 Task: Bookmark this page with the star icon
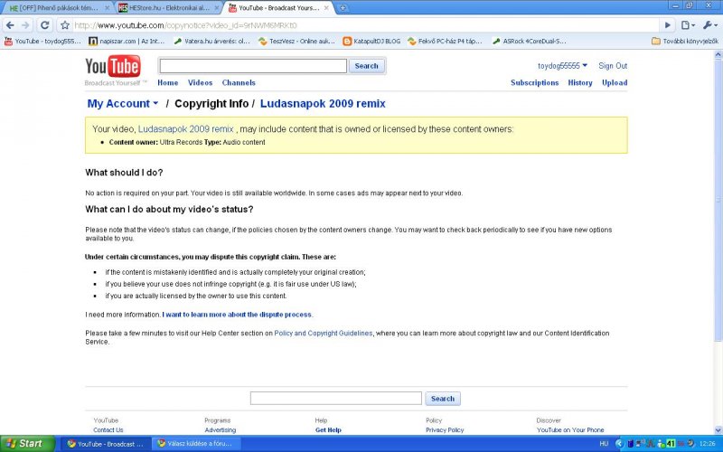click(65, 25)
